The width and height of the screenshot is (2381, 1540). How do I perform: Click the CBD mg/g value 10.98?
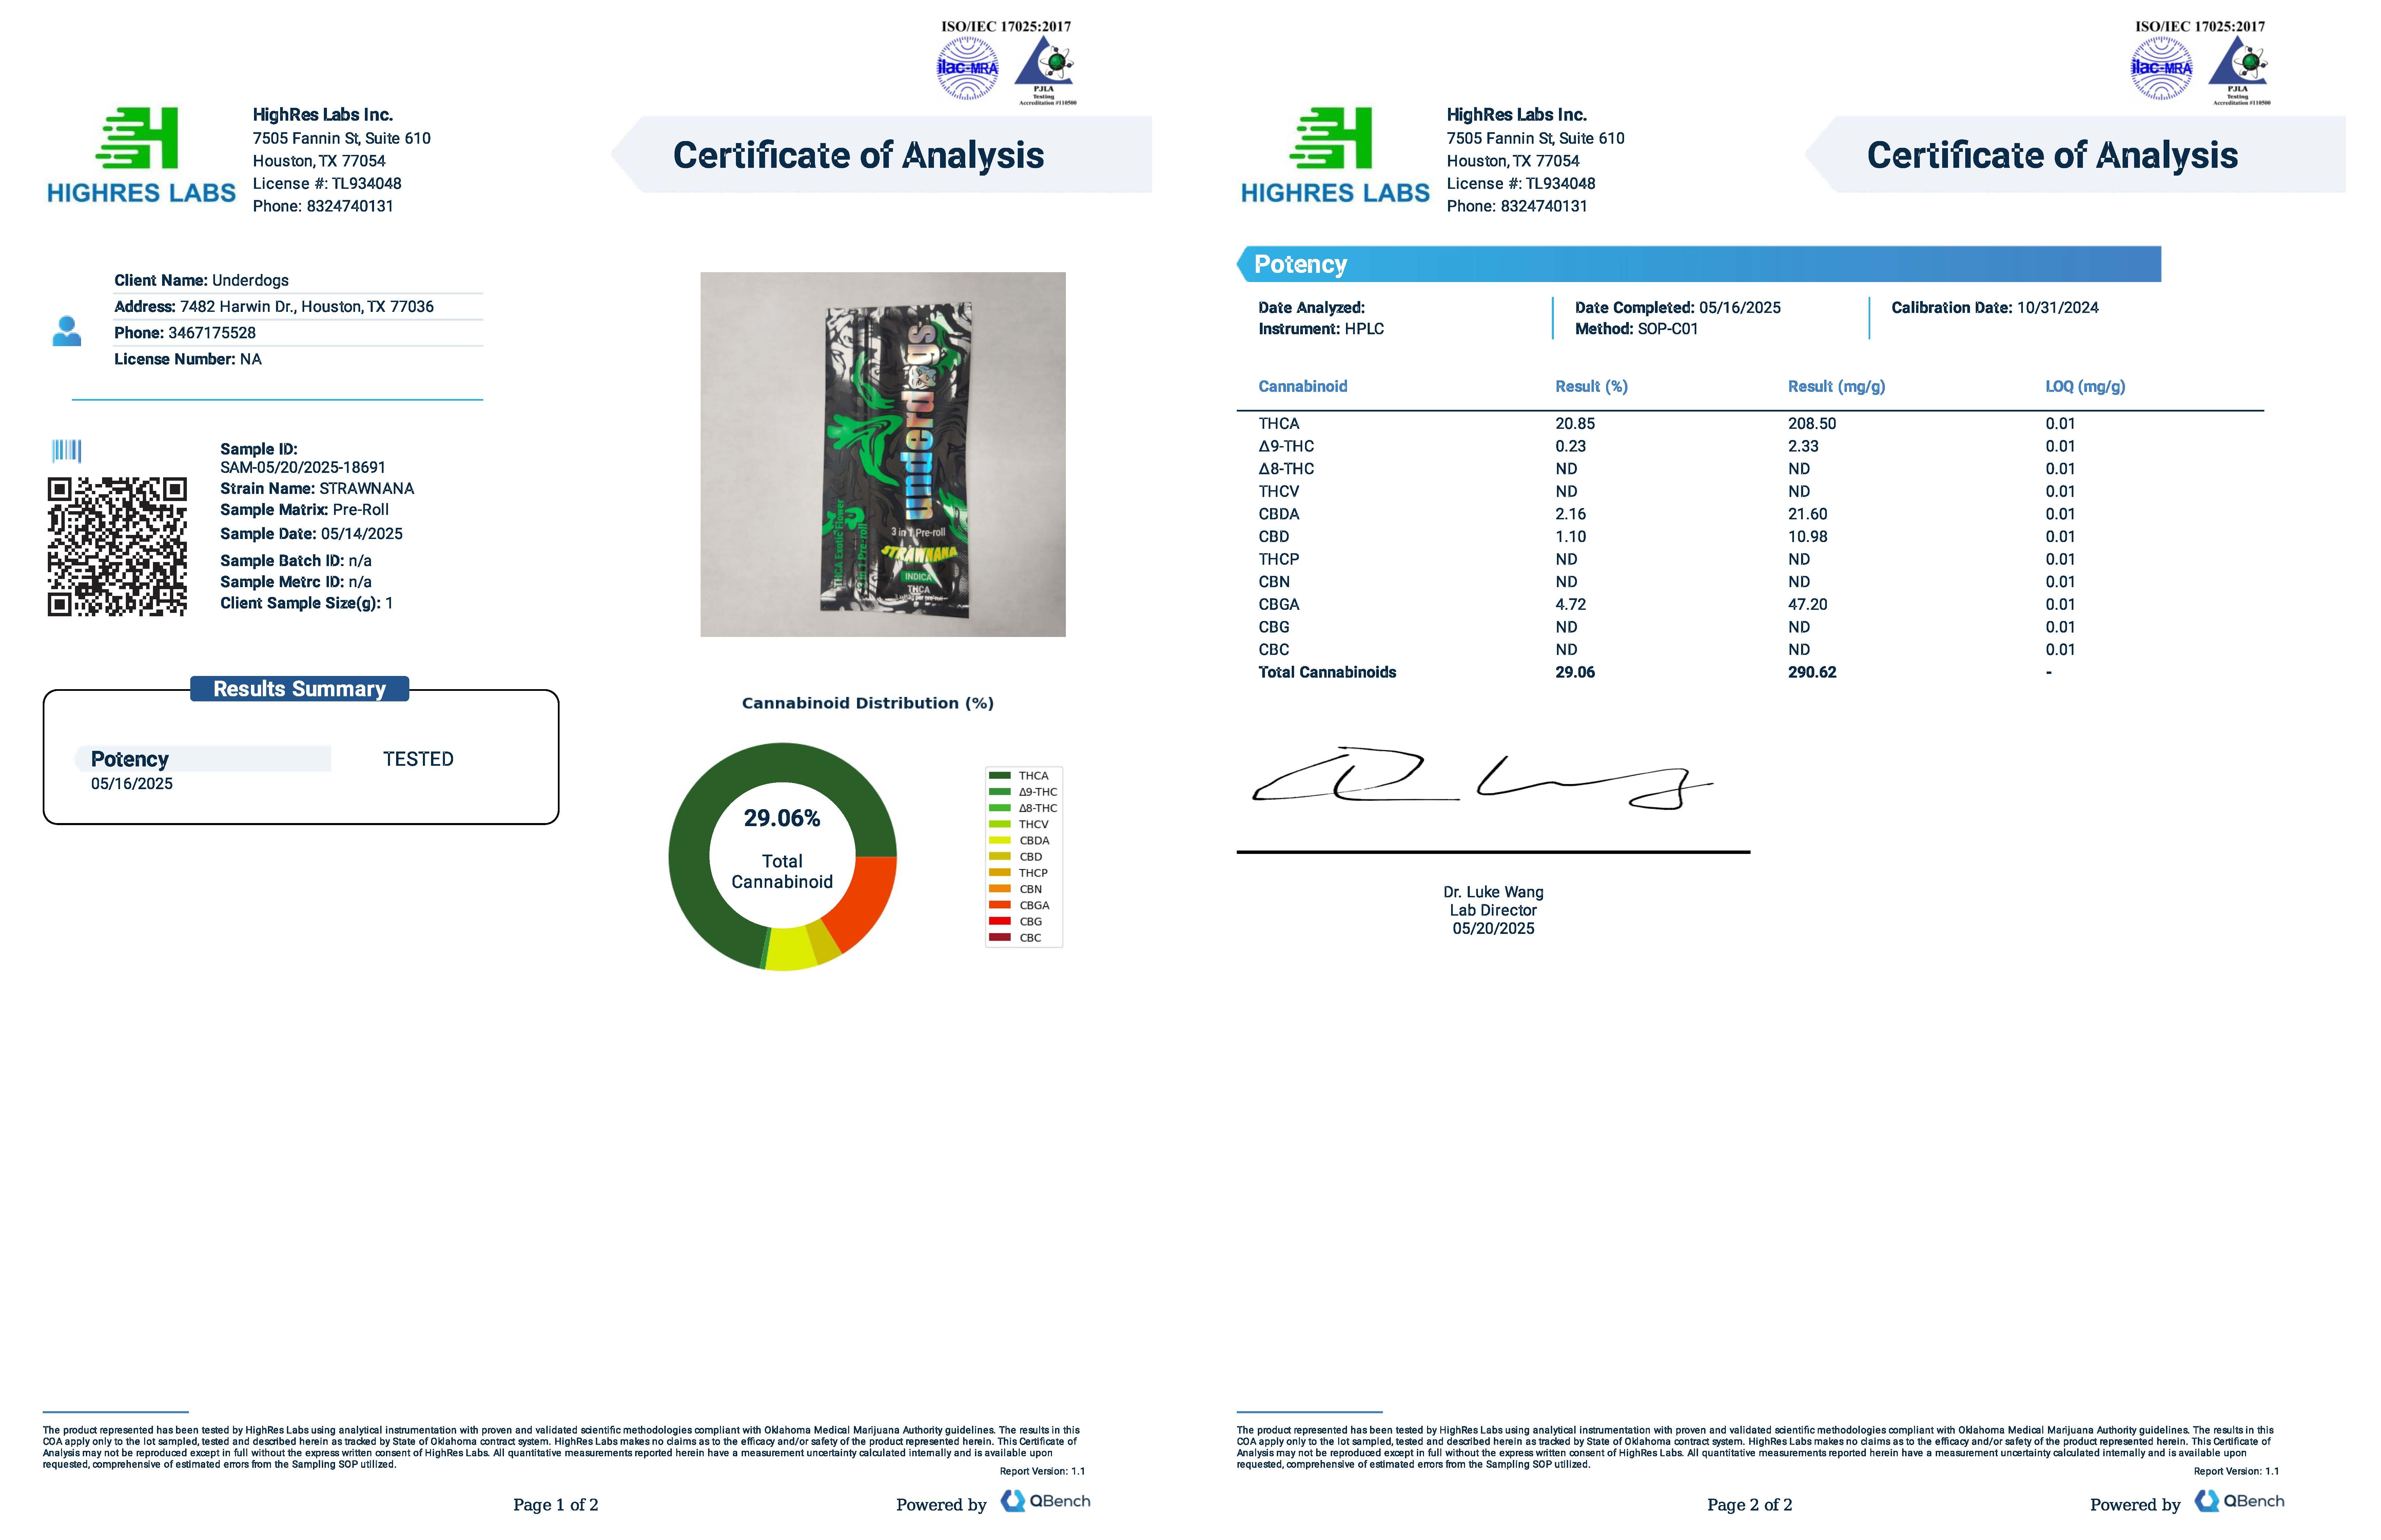click(1808, 537)
